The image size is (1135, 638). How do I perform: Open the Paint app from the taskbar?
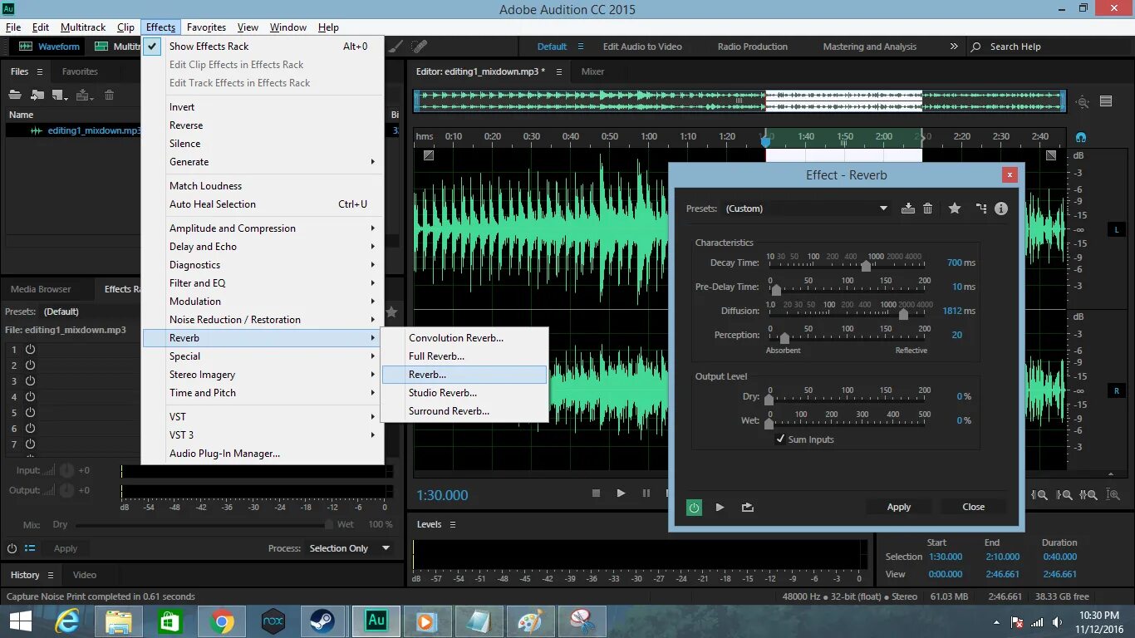tap(529, 621)
